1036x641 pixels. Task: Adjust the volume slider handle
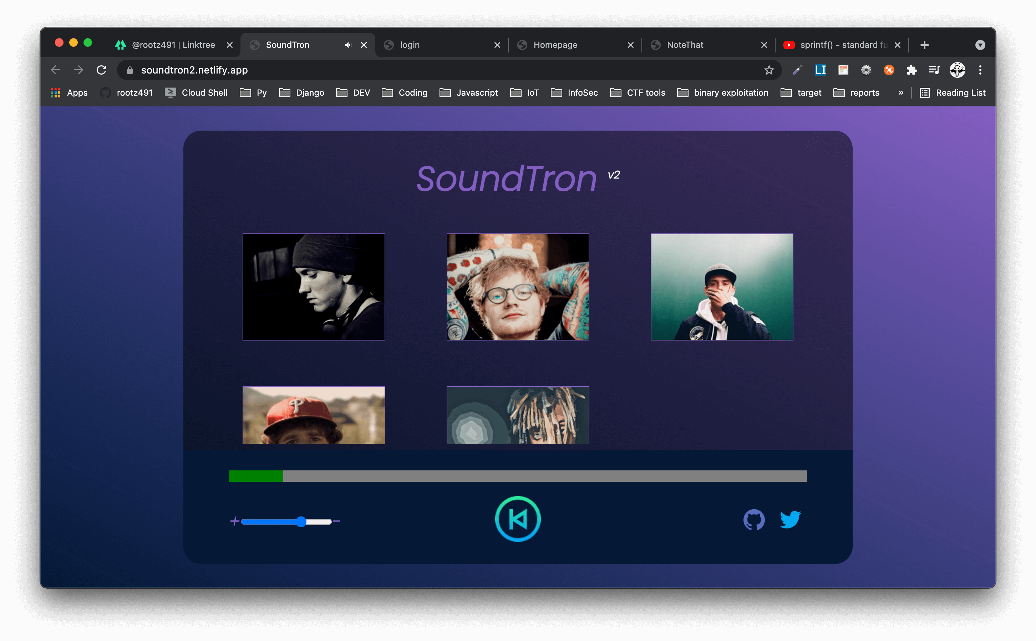[x=301, y=521]
